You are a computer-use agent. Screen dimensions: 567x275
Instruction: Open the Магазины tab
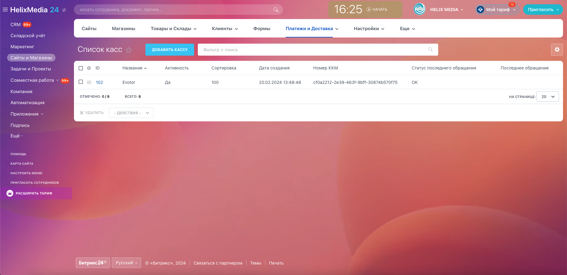click(124, 29)
